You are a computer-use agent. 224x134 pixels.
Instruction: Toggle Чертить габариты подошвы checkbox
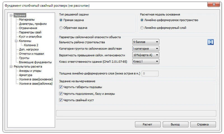pos(61,87)
